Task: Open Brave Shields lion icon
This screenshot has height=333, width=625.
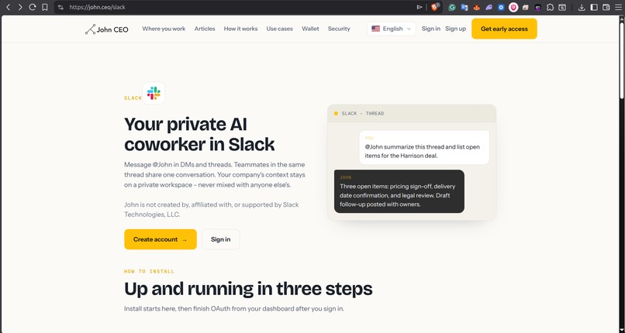Action: pos(435,7)
